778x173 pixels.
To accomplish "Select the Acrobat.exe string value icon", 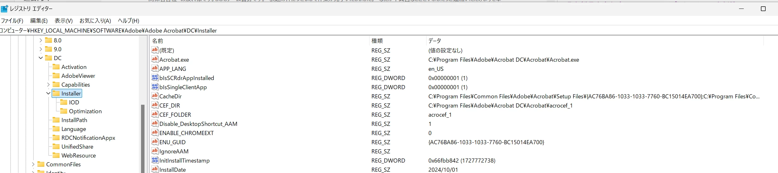I will 155,59.
